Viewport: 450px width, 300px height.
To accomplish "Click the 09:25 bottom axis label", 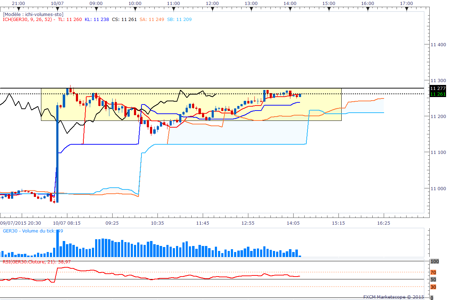I will [112, 223].
